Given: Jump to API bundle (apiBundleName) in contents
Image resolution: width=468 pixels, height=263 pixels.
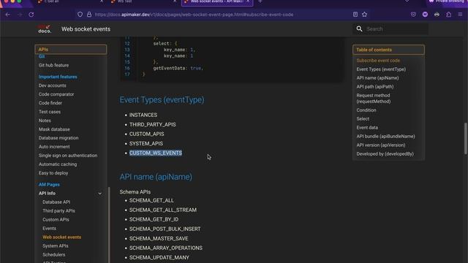Looking at the screenshot, I should pyautogui.click(x=385, y=137).
